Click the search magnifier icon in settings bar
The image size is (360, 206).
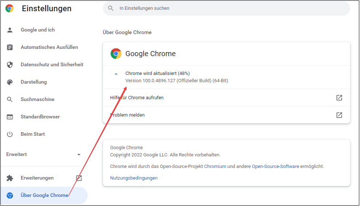click(111, 8)
